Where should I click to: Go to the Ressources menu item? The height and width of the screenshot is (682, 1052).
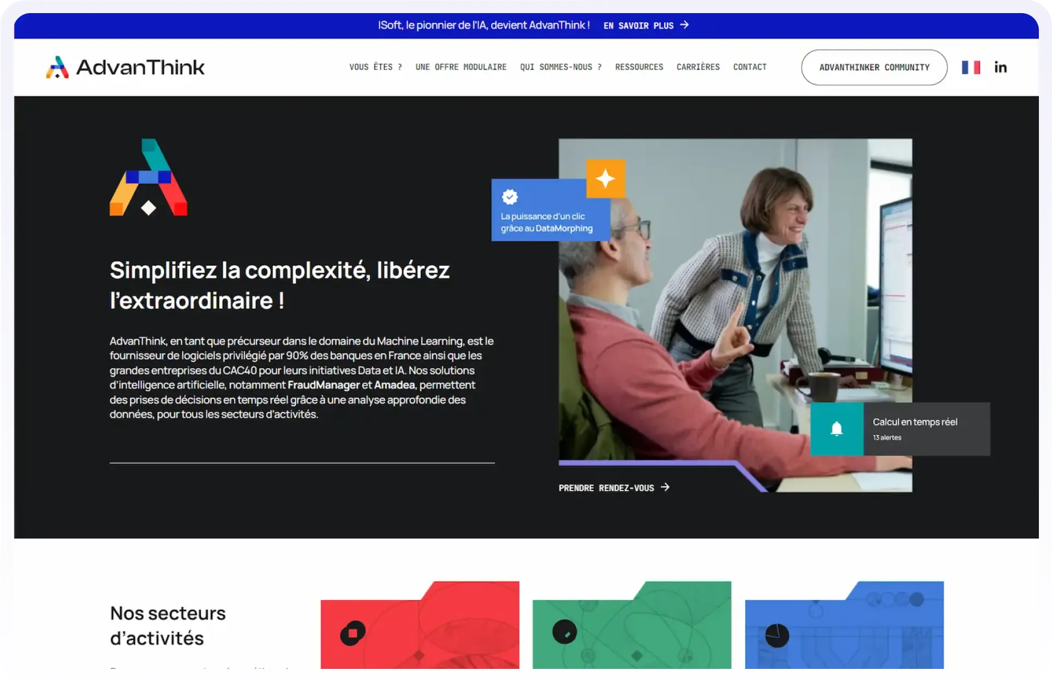[x=639, y=67]
